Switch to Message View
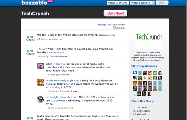The image size is (187, 120). tap(104, 25)
